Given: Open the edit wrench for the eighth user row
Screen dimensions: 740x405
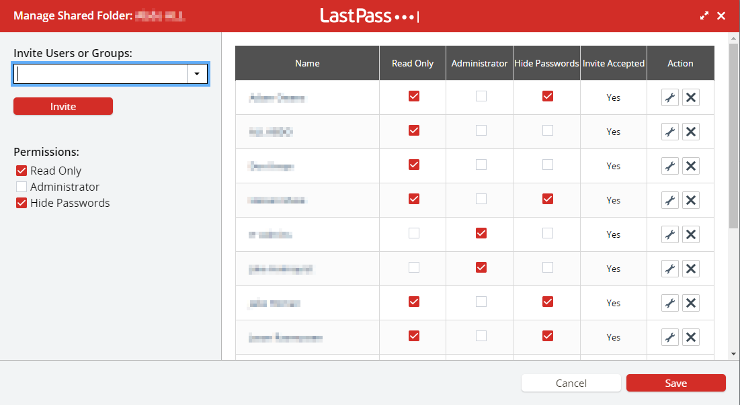Looking at the screenshot, I should coord(669,337).
